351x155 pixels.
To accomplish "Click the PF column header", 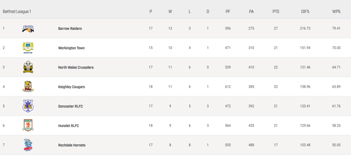I will pos(228,11).
